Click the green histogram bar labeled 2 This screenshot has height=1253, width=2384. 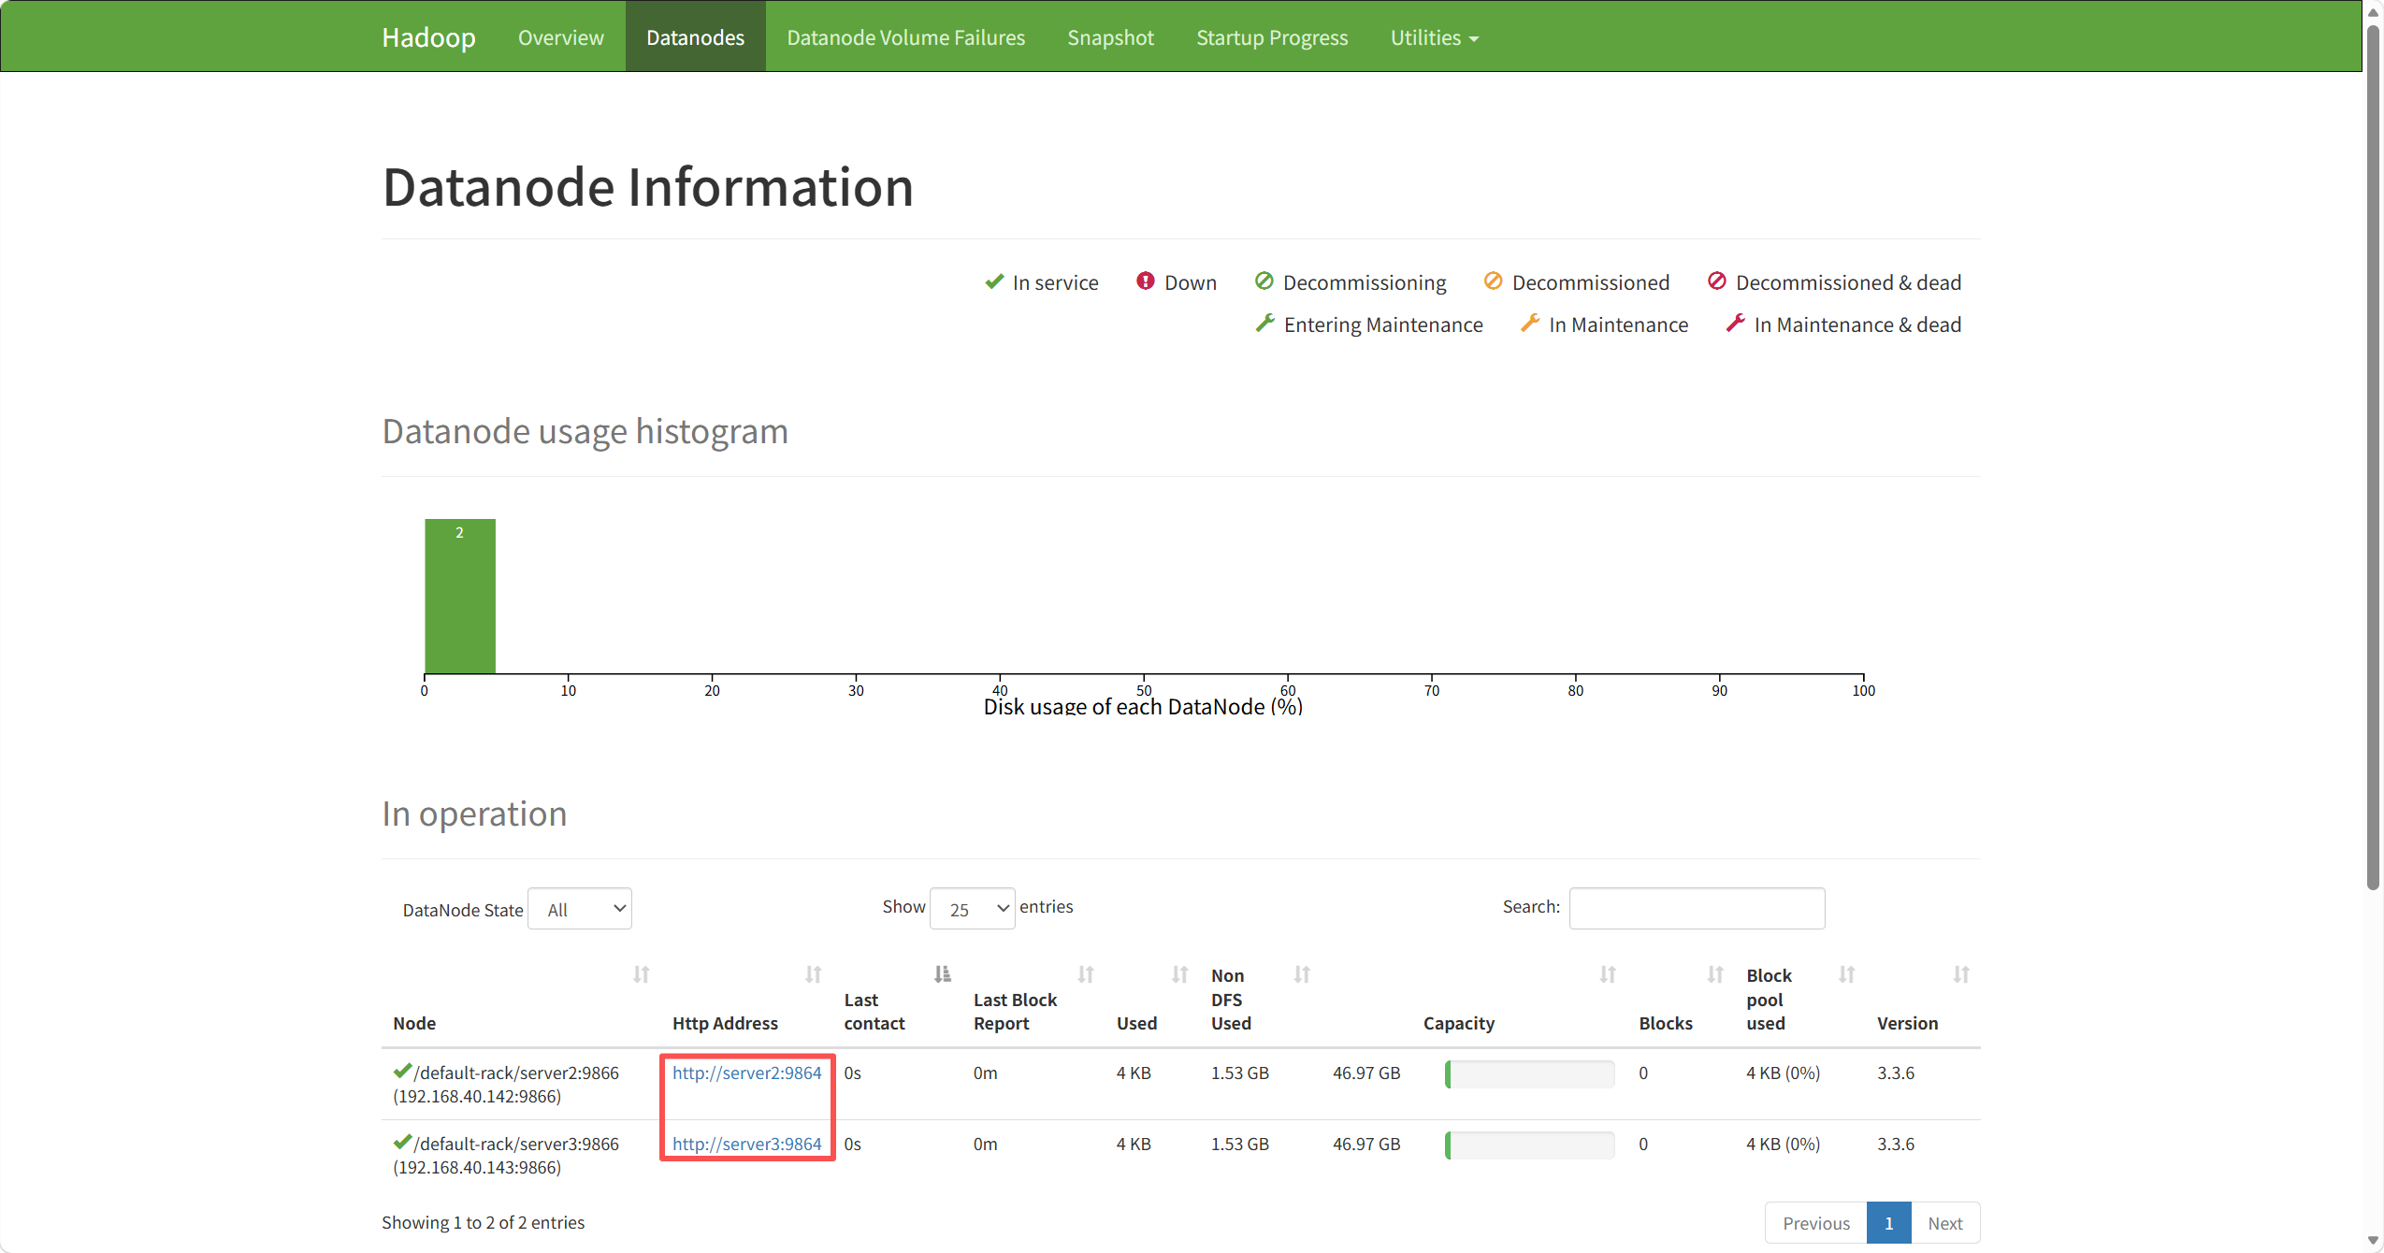pyautogui.click(x=460, y=597)
